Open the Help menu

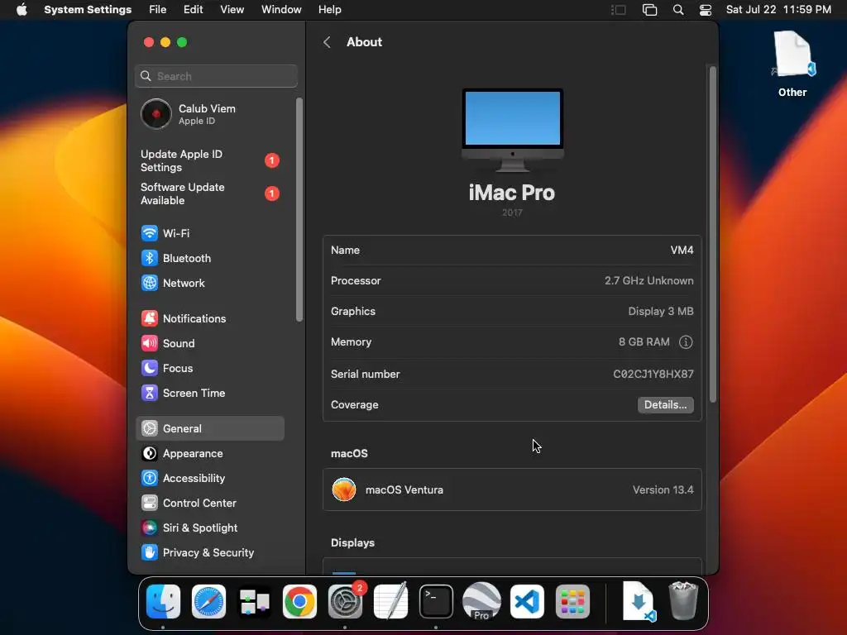329,10
